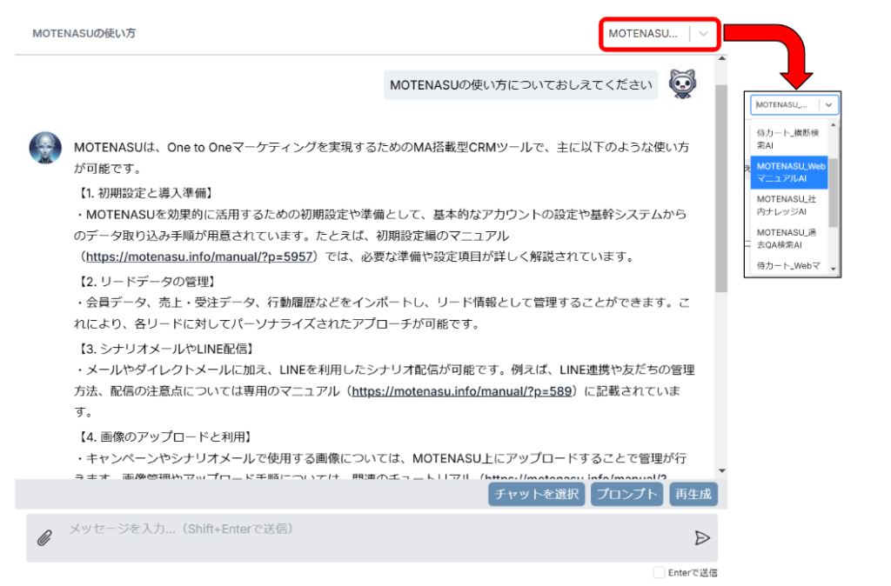Viewport: 891px width, 586px height.
Task: Select 侍カート_横断検索AI from the list
Action: 788,139
